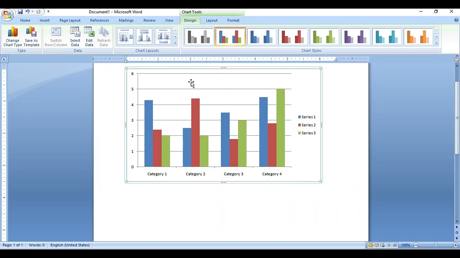
Task: Apply teal chart style
Action: pos(386,37)
